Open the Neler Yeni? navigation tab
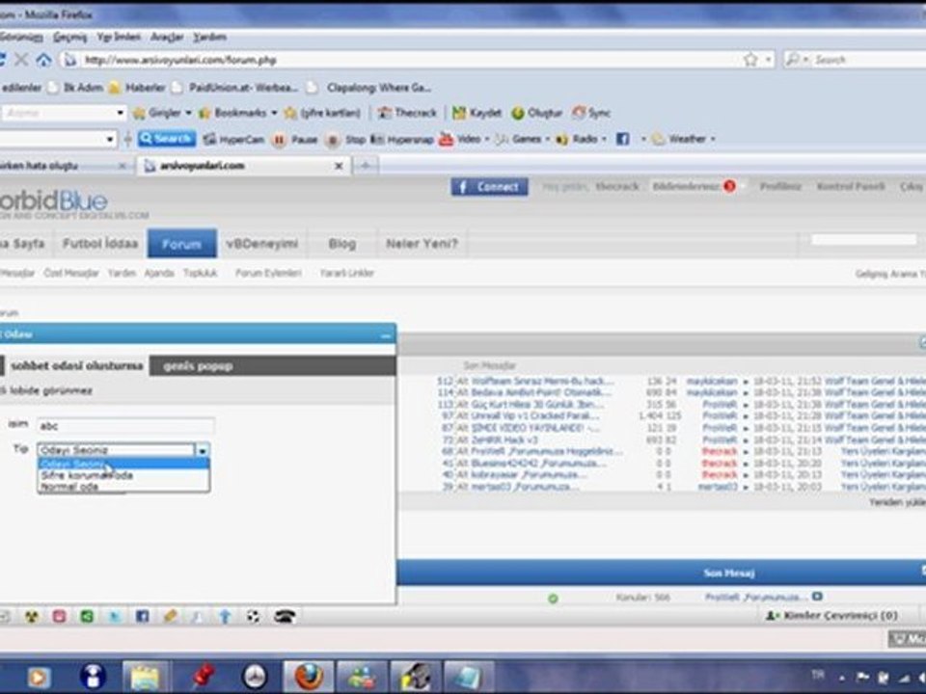Screen dimensions: 926x694 (x=422, y=244)
